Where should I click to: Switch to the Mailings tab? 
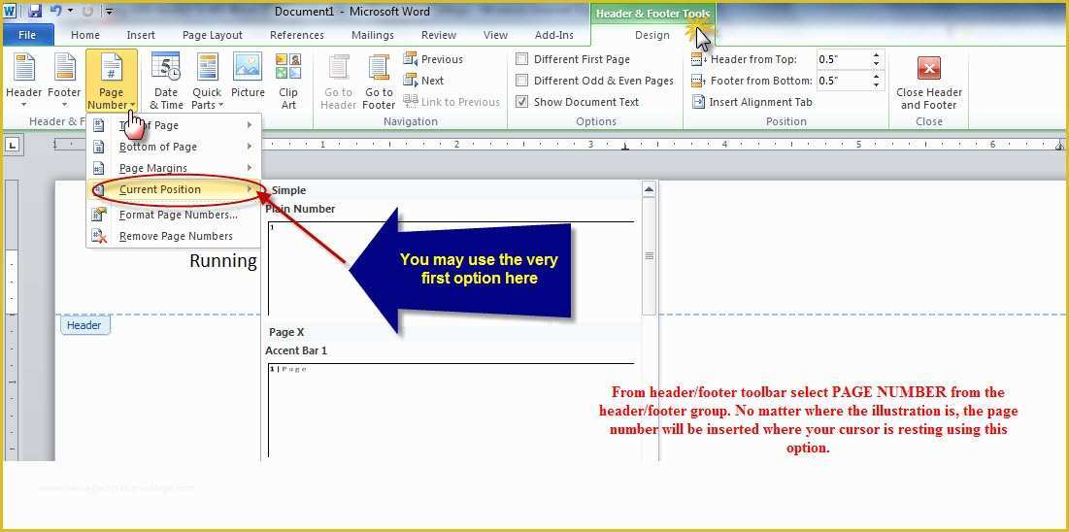373,35
